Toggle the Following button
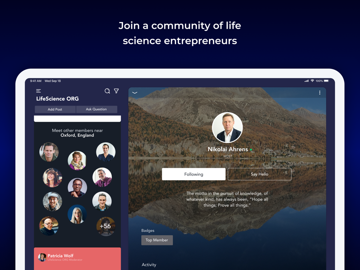 194,174
